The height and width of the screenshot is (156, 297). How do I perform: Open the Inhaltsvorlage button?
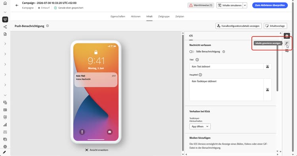click(x=275, y=26)
